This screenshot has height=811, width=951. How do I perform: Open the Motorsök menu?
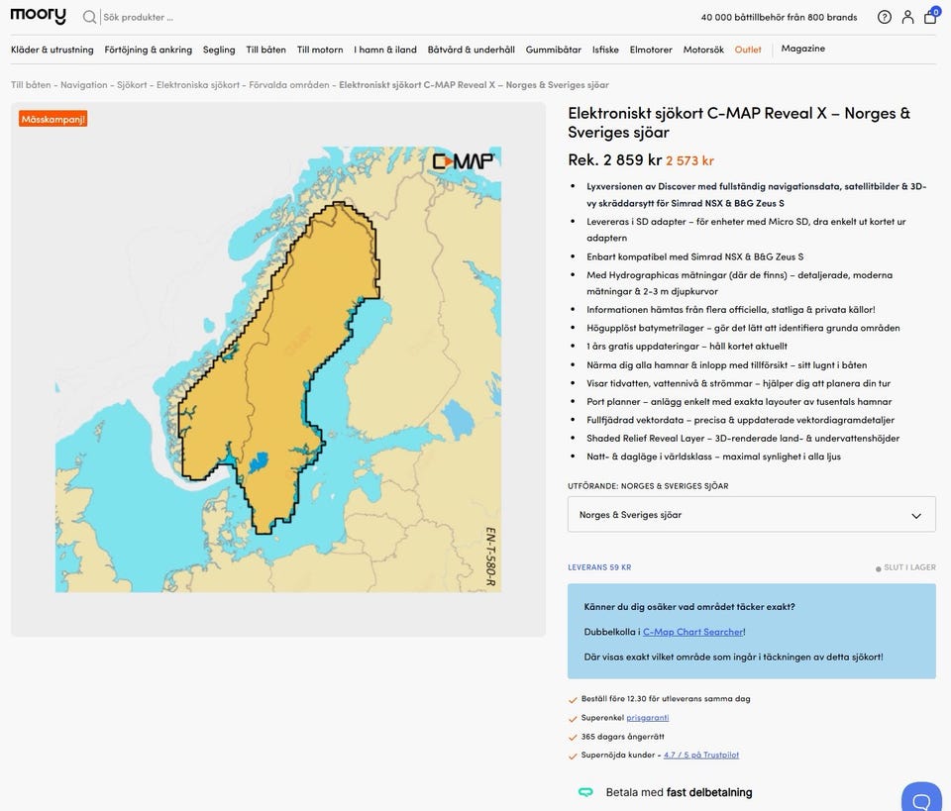703,50
